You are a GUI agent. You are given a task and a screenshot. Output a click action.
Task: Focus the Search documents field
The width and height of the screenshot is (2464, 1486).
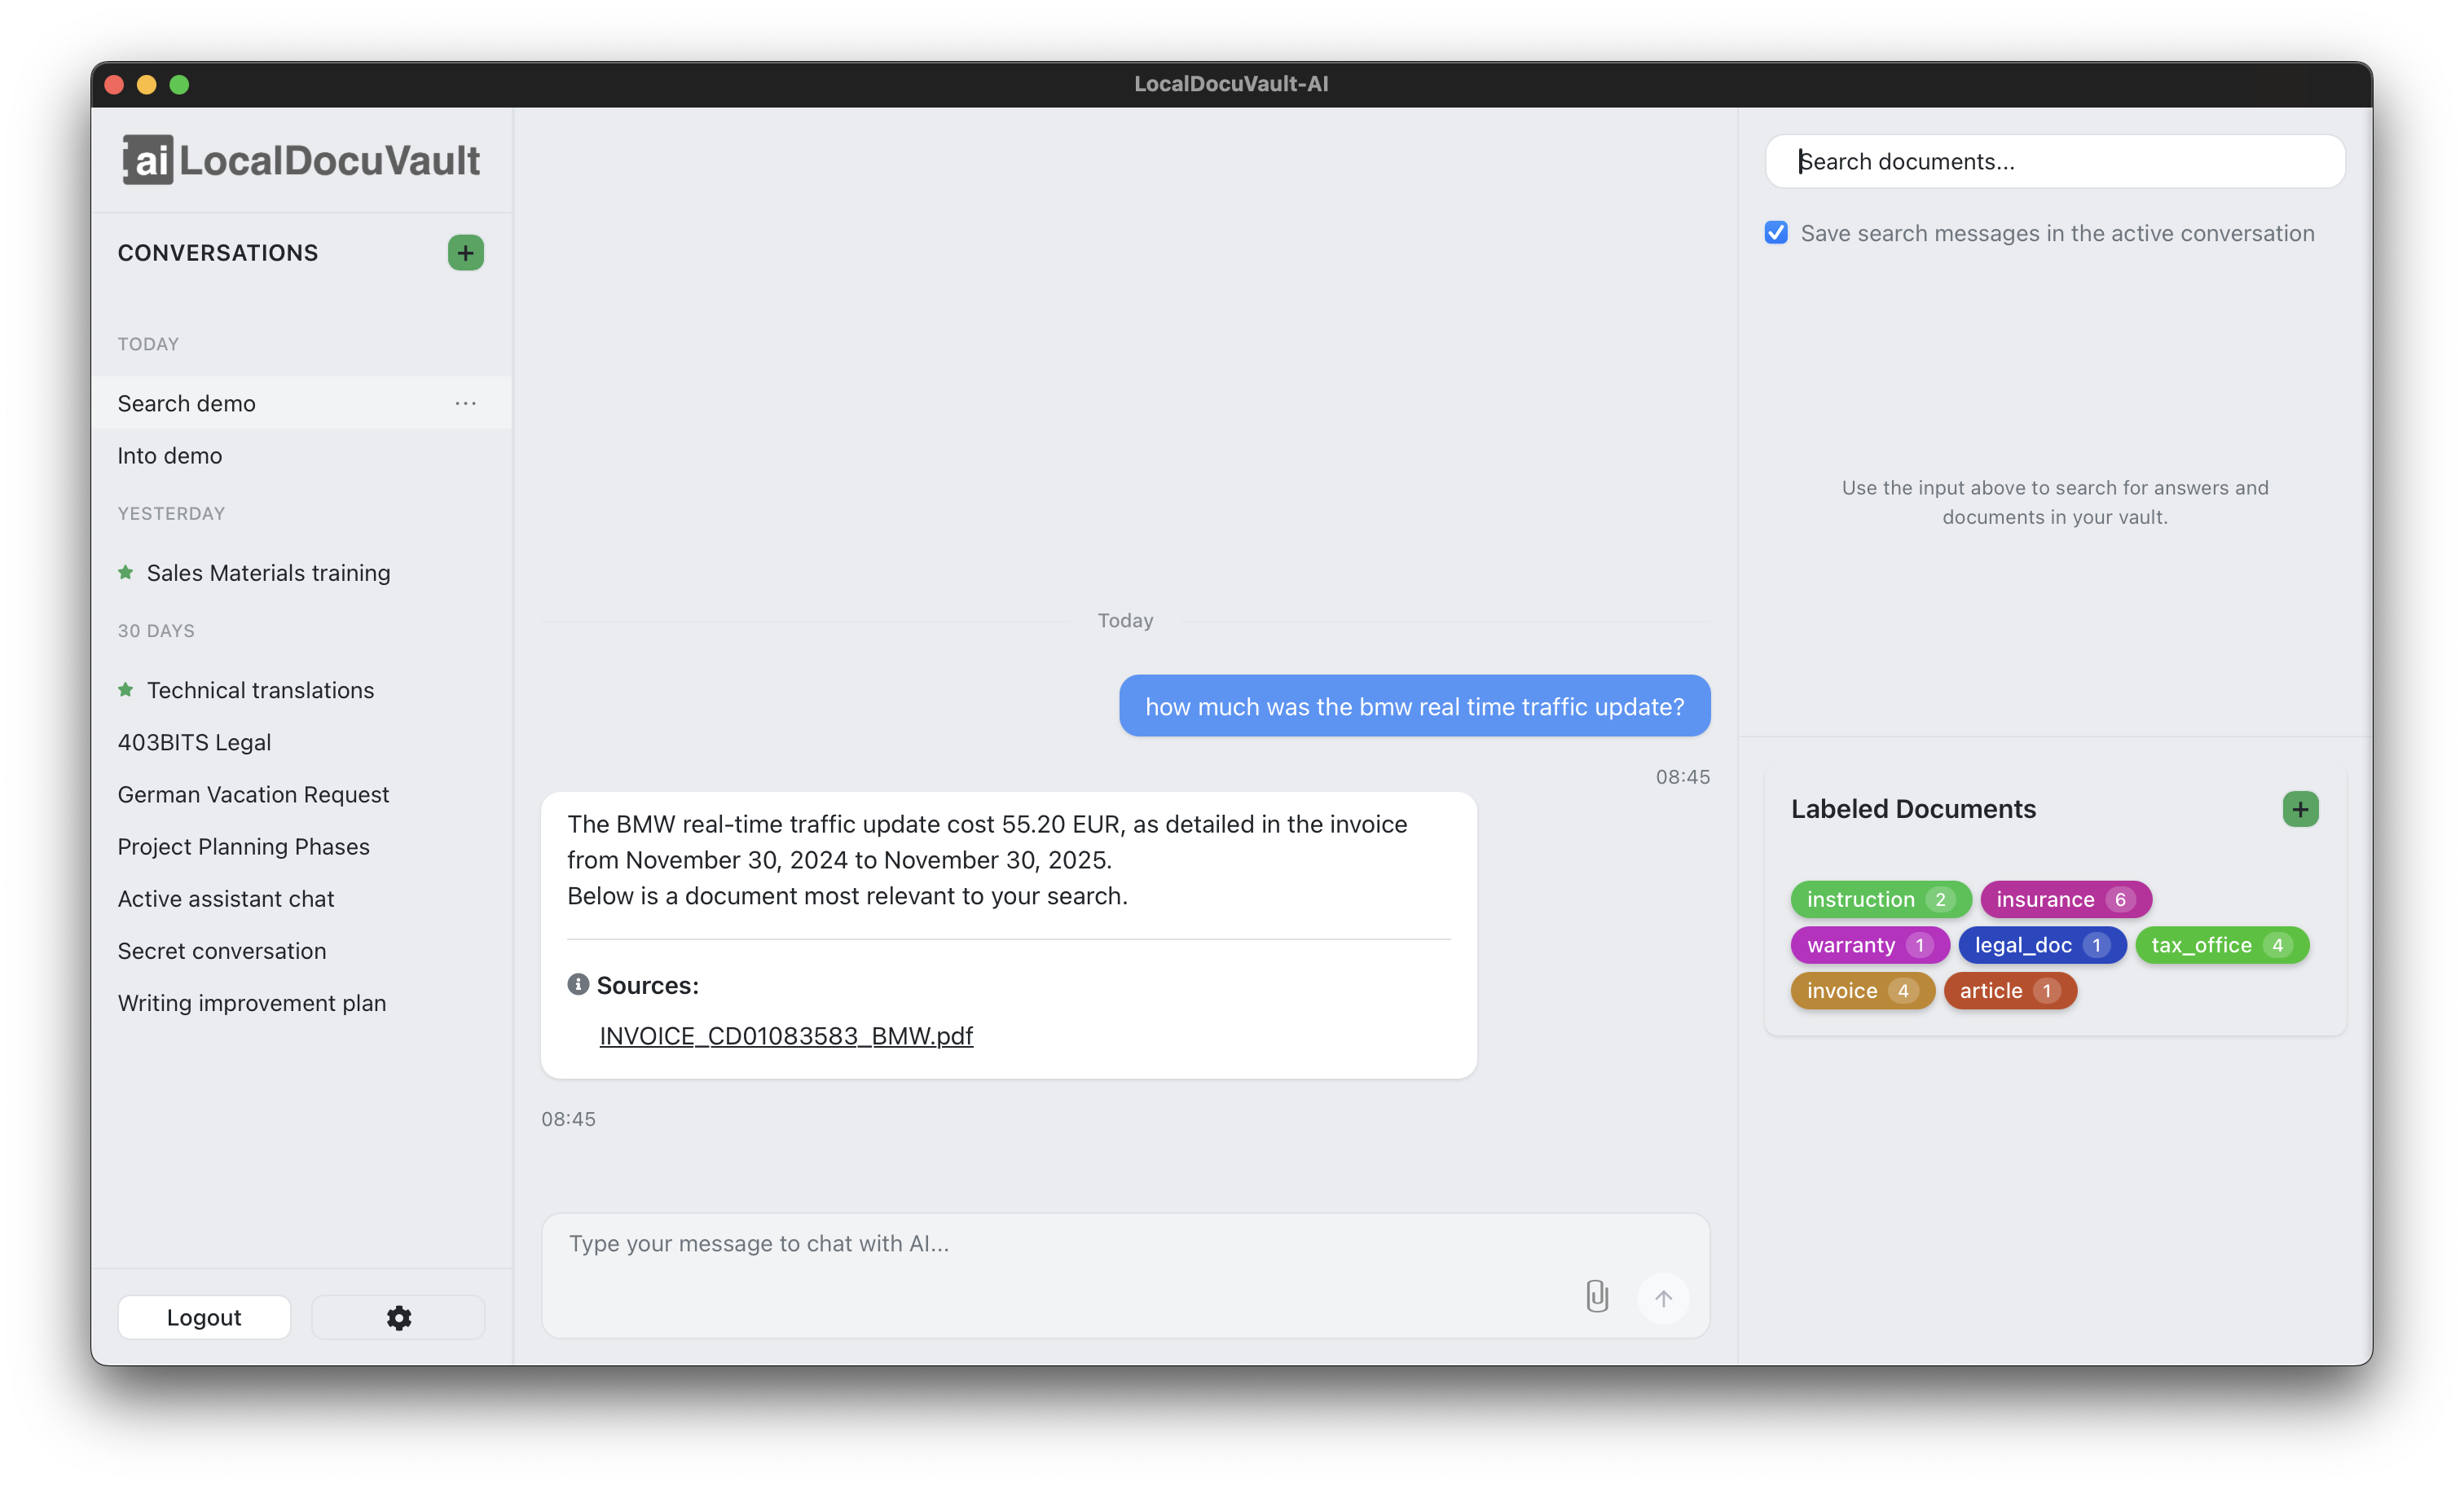[2054, 161]
